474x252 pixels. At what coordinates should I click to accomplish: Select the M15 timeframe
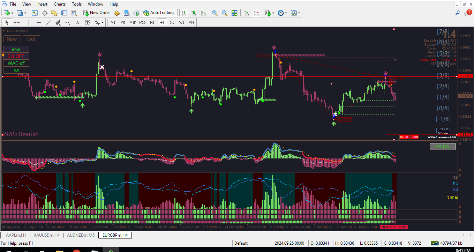point(133,22)
